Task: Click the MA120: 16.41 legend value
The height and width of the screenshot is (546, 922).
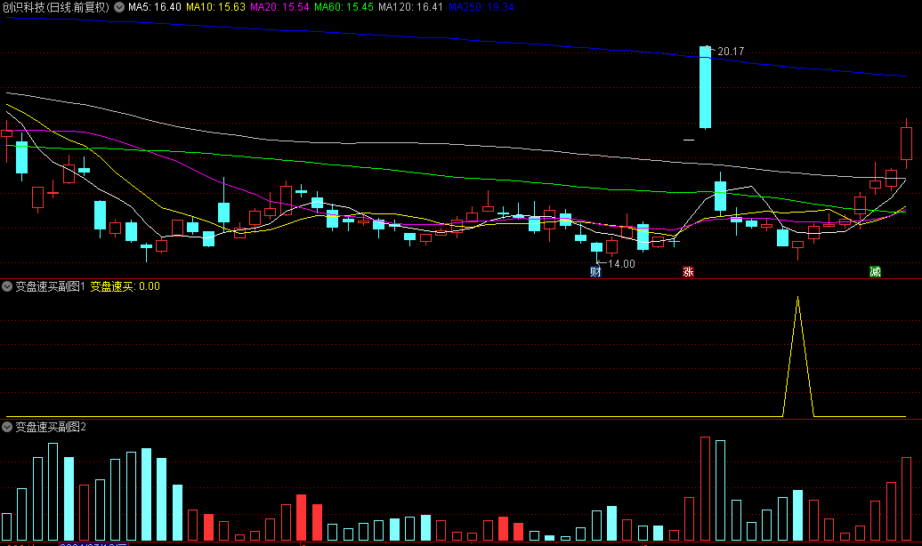Action: click(x=410, y=7)
